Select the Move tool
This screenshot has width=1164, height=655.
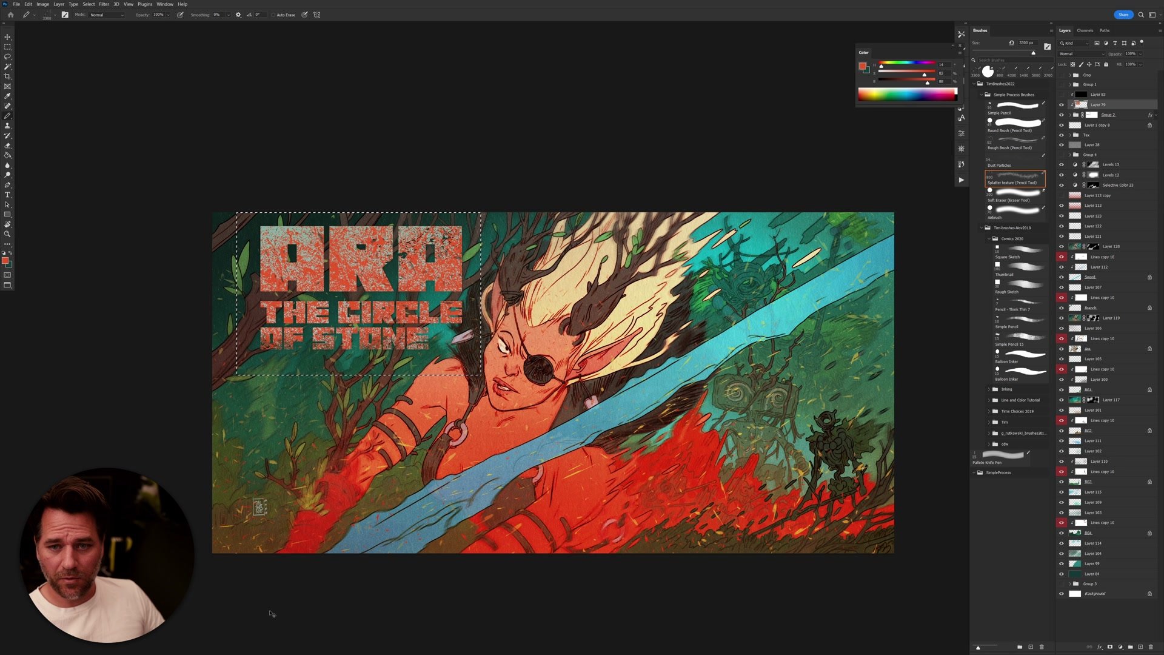pos(7,36)
